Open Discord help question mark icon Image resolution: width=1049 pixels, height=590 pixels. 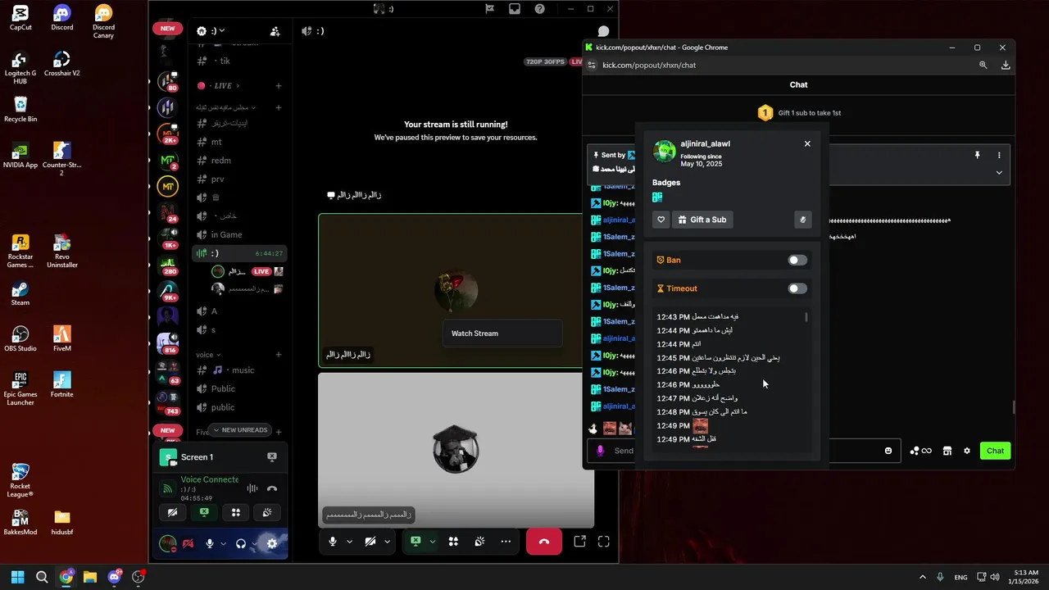click(x=539, y=9)
